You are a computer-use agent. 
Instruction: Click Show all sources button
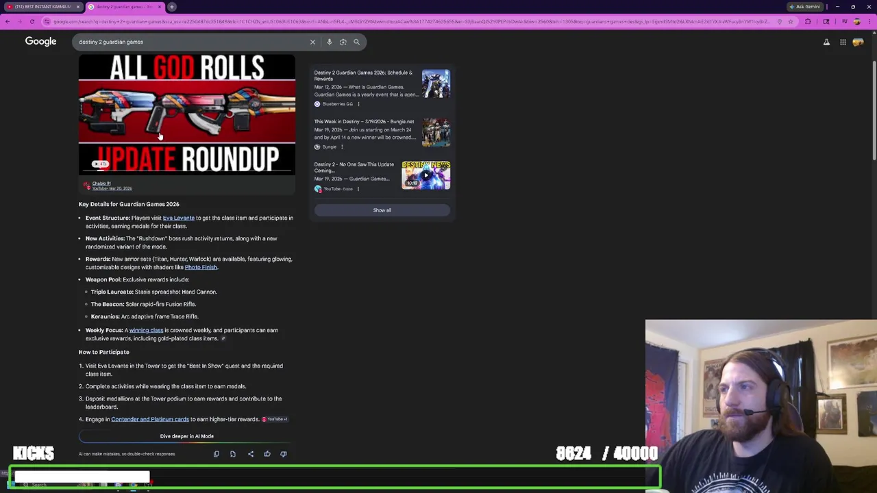[382, 210]
